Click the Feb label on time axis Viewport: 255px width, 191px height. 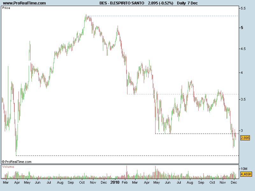pyautogui.click(x=125, y=182)
